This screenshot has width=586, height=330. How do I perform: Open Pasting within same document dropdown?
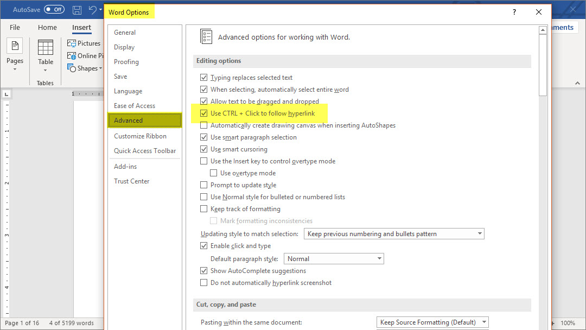pos(483,322)
